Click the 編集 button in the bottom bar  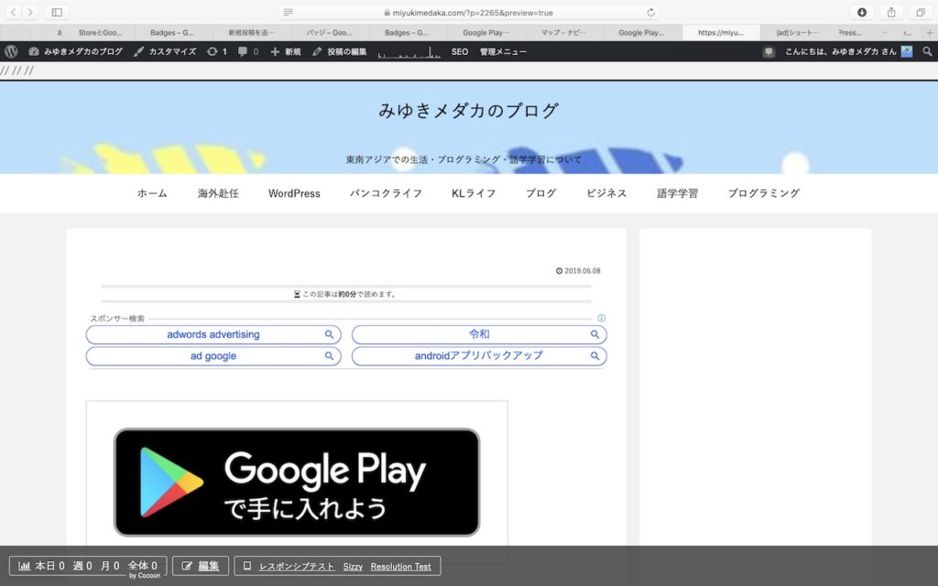[x=201, y=566]
